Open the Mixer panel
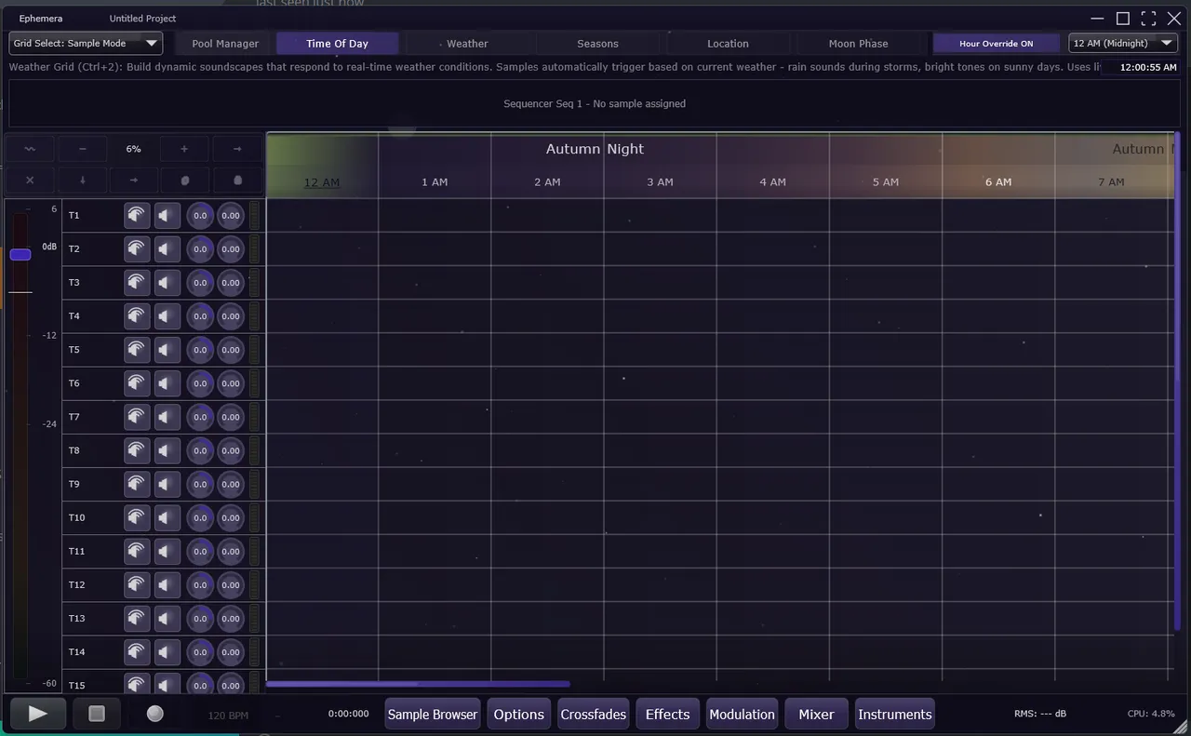Viewport: 1191px width, 736px height. (815, 714)
